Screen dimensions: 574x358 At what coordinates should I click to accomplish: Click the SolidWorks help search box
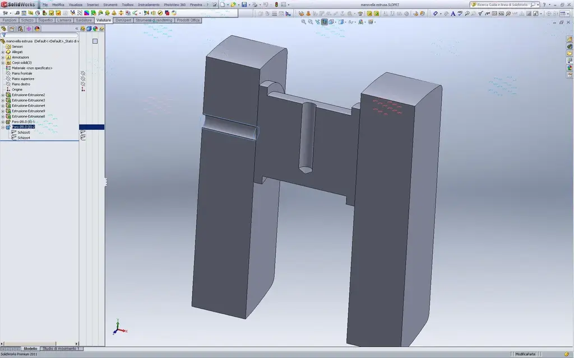pos(504,4)
